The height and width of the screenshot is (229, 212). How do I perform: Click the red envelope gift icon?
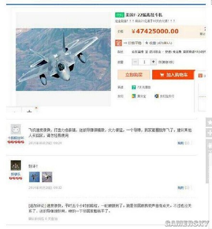click(119, 43)
